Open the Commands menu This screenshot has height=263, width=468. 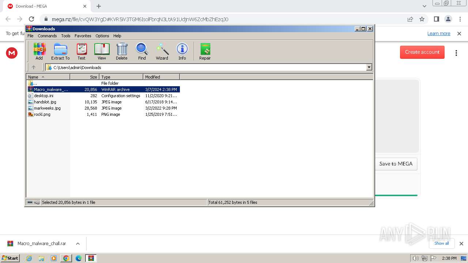coord(47,36)
